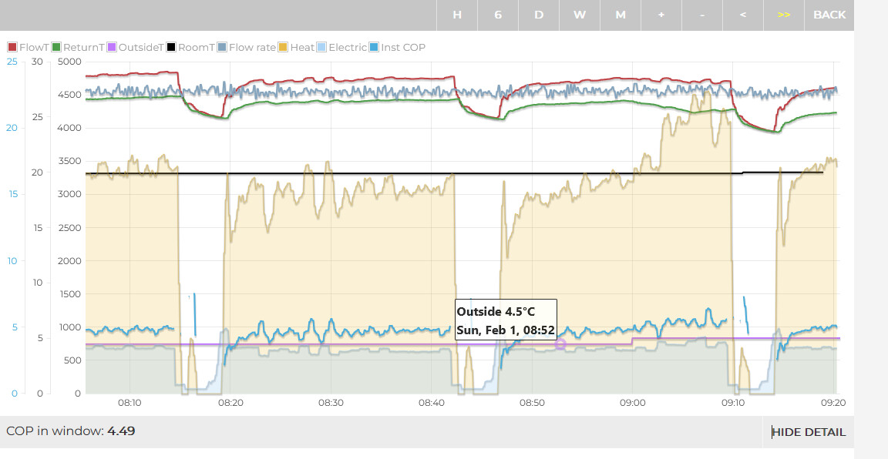Jump forward with the >> arrow
888x459 pixels.
point(784,15)
